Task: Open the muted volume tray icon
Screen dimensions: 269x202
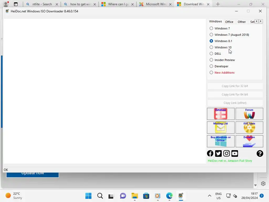Action: coord(235,196)
